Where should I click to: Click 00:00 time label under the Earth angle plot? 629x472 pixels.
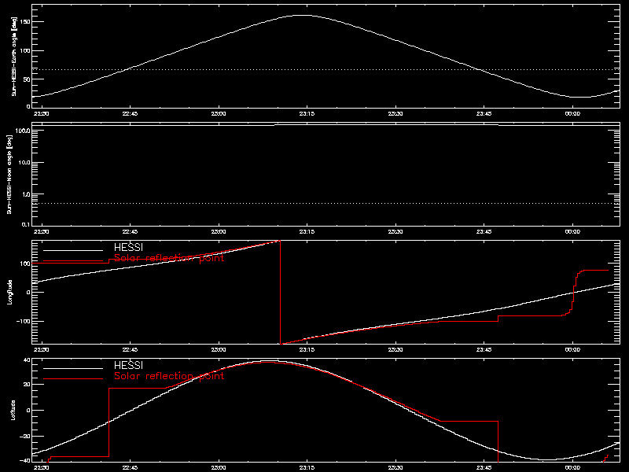572,113
